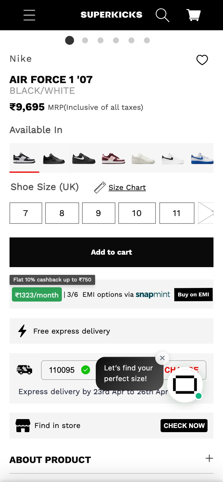The height and width of the screenshot is (482, 223).
Task: Open the hamburger navigation menu
Action: [x=29, y=15]
